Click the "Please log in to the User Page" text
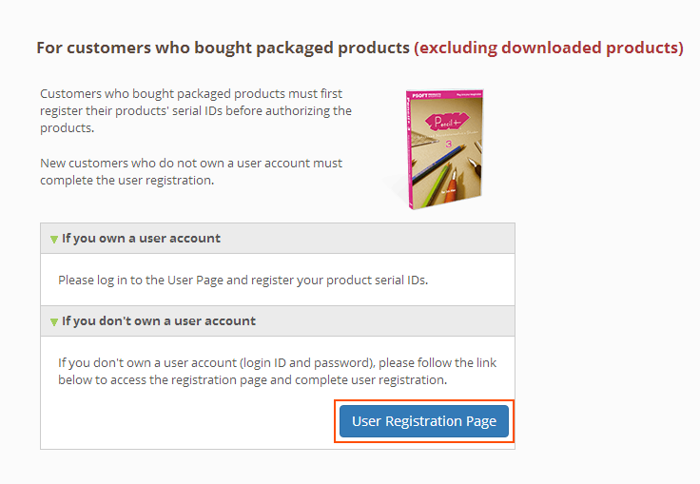 click(x=152, y=280)
